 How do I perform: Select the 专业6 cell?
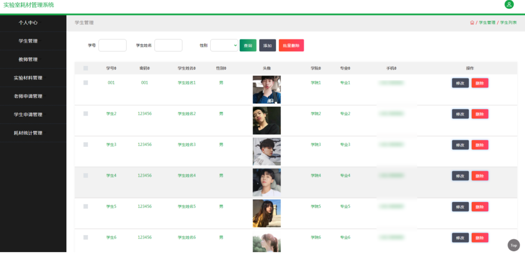tap(345, 237)
